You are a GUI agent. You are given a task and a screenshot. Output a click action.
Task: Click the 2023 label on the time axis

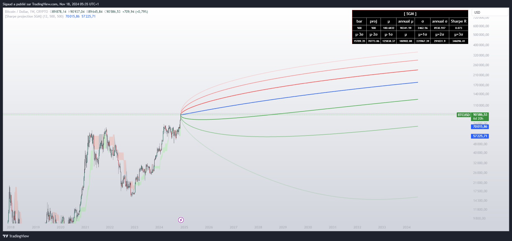[x=134, y=227]
